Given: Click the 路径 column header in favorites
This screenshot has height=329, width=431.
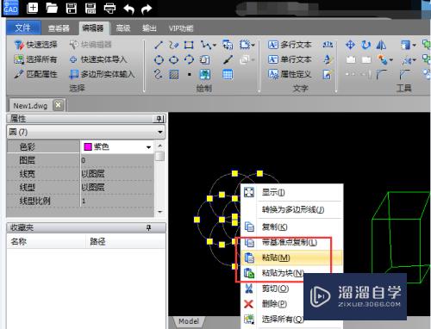Looking at the screenshot, I should (x=126, y=241).
